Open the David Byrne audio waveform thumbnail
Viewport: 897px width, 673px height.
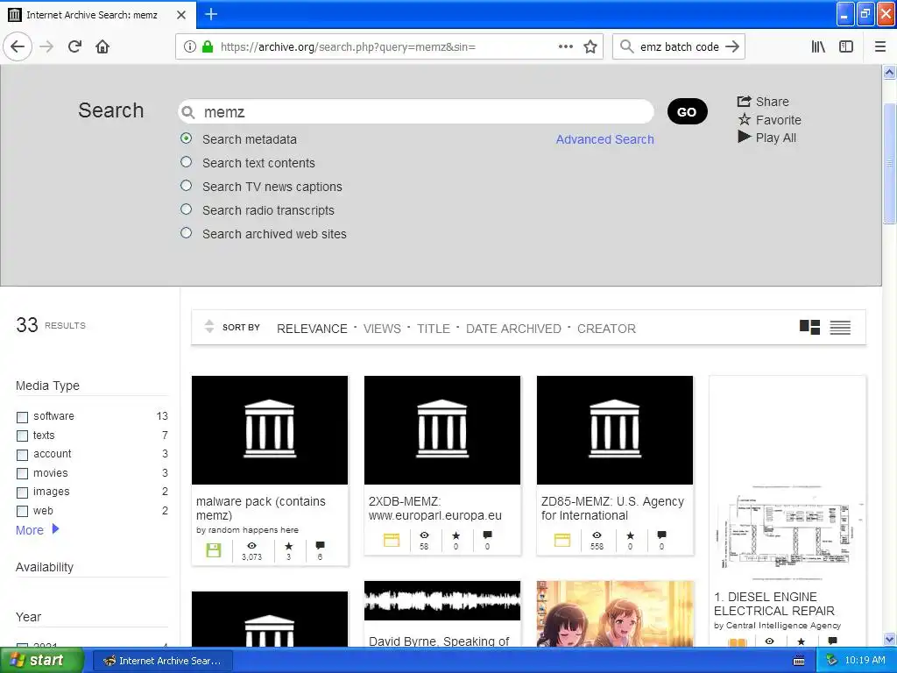pyautogui.click(x=442, y=600)
